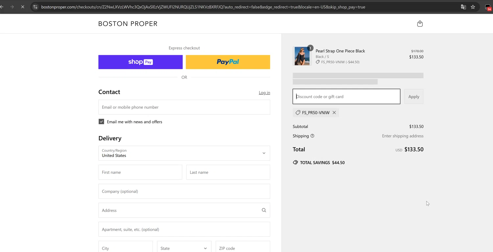Click the Log in link
Screen dimensions: 493x252
264,93
